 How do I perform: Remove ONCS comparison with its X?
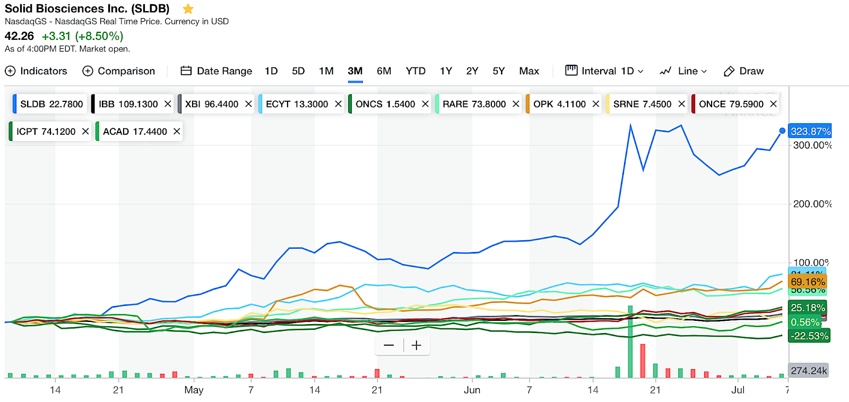[425, 104]
